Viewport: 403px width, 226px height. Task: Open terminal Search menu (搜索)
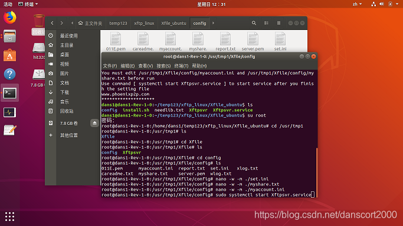[x=163, y=66]
